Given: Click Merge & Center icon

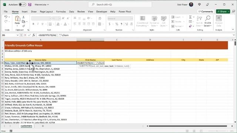Looking at the screenshot, I should [x=100, y=24].
